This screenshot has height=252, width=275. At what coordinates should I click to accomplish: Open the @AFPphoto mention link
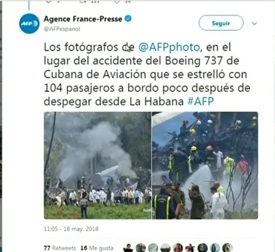169,47
